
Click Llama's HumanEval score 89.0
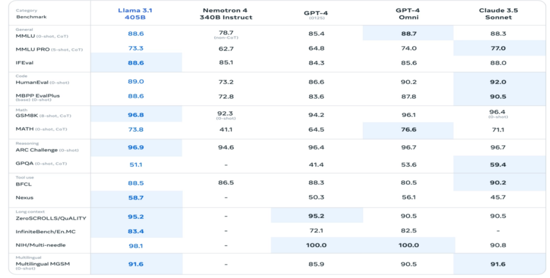point(136,82)
